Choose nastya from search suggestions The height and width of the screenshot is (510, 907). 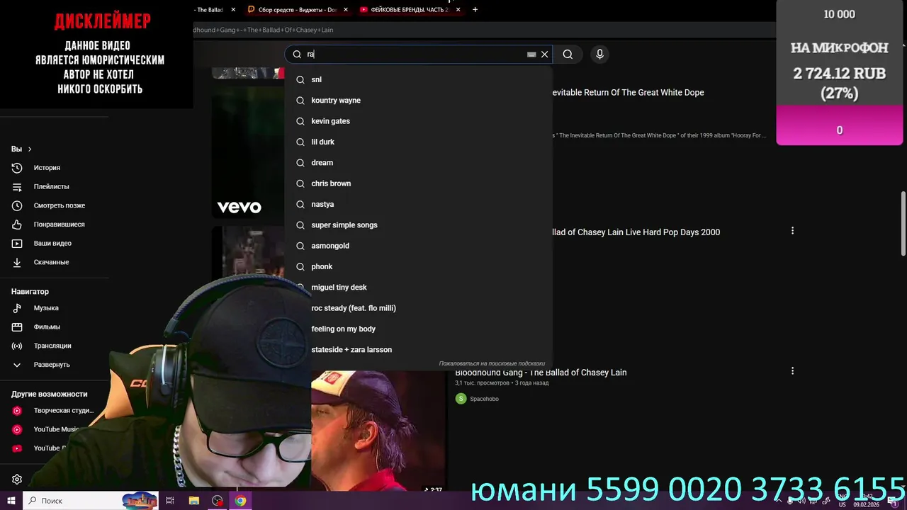tap(418, 204)
